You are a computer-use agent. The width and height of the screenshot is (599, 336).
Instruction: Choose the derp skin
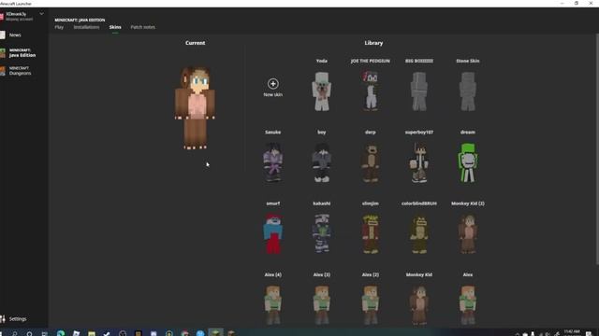point(371,162)
